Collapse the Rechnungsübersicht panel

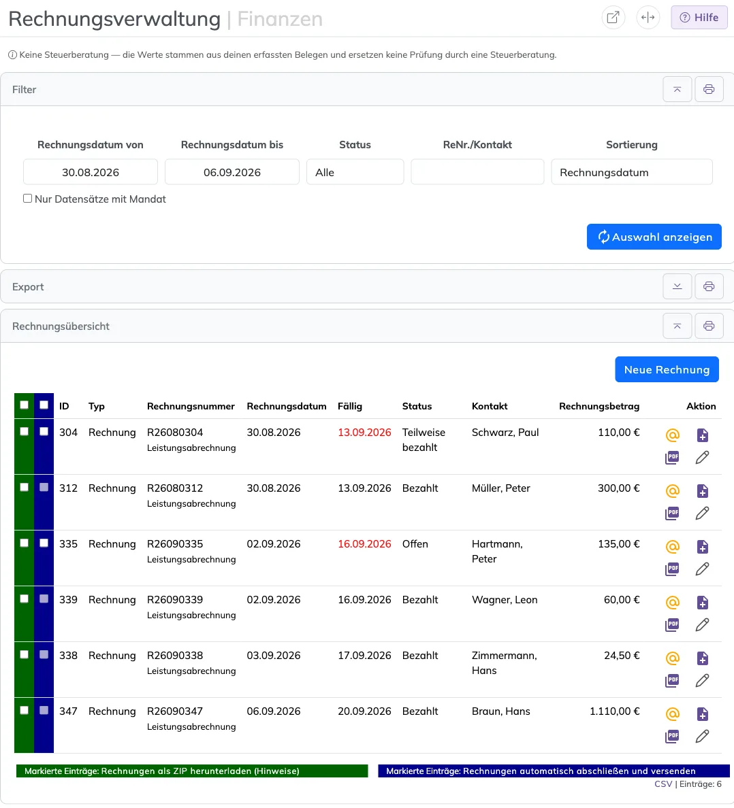pos(677,326)
